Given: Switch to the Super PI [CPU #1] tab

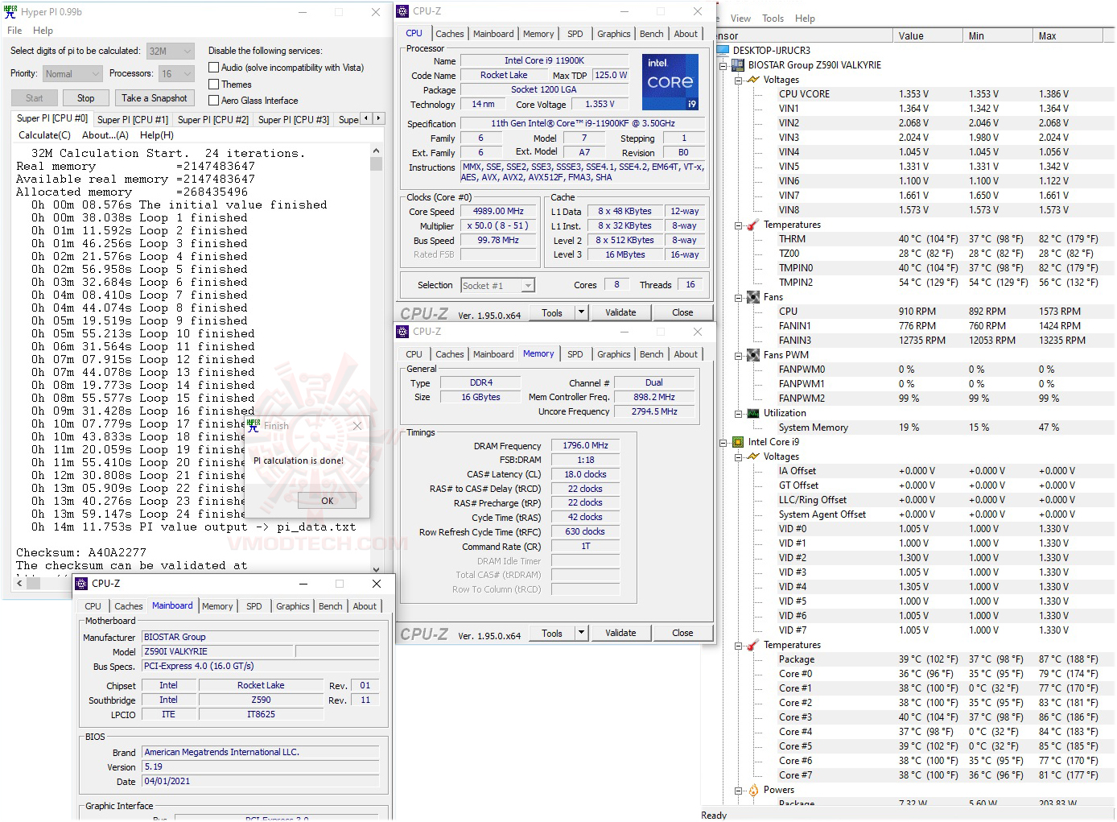Looking at the screenshot, I should (x=133, y=119).
